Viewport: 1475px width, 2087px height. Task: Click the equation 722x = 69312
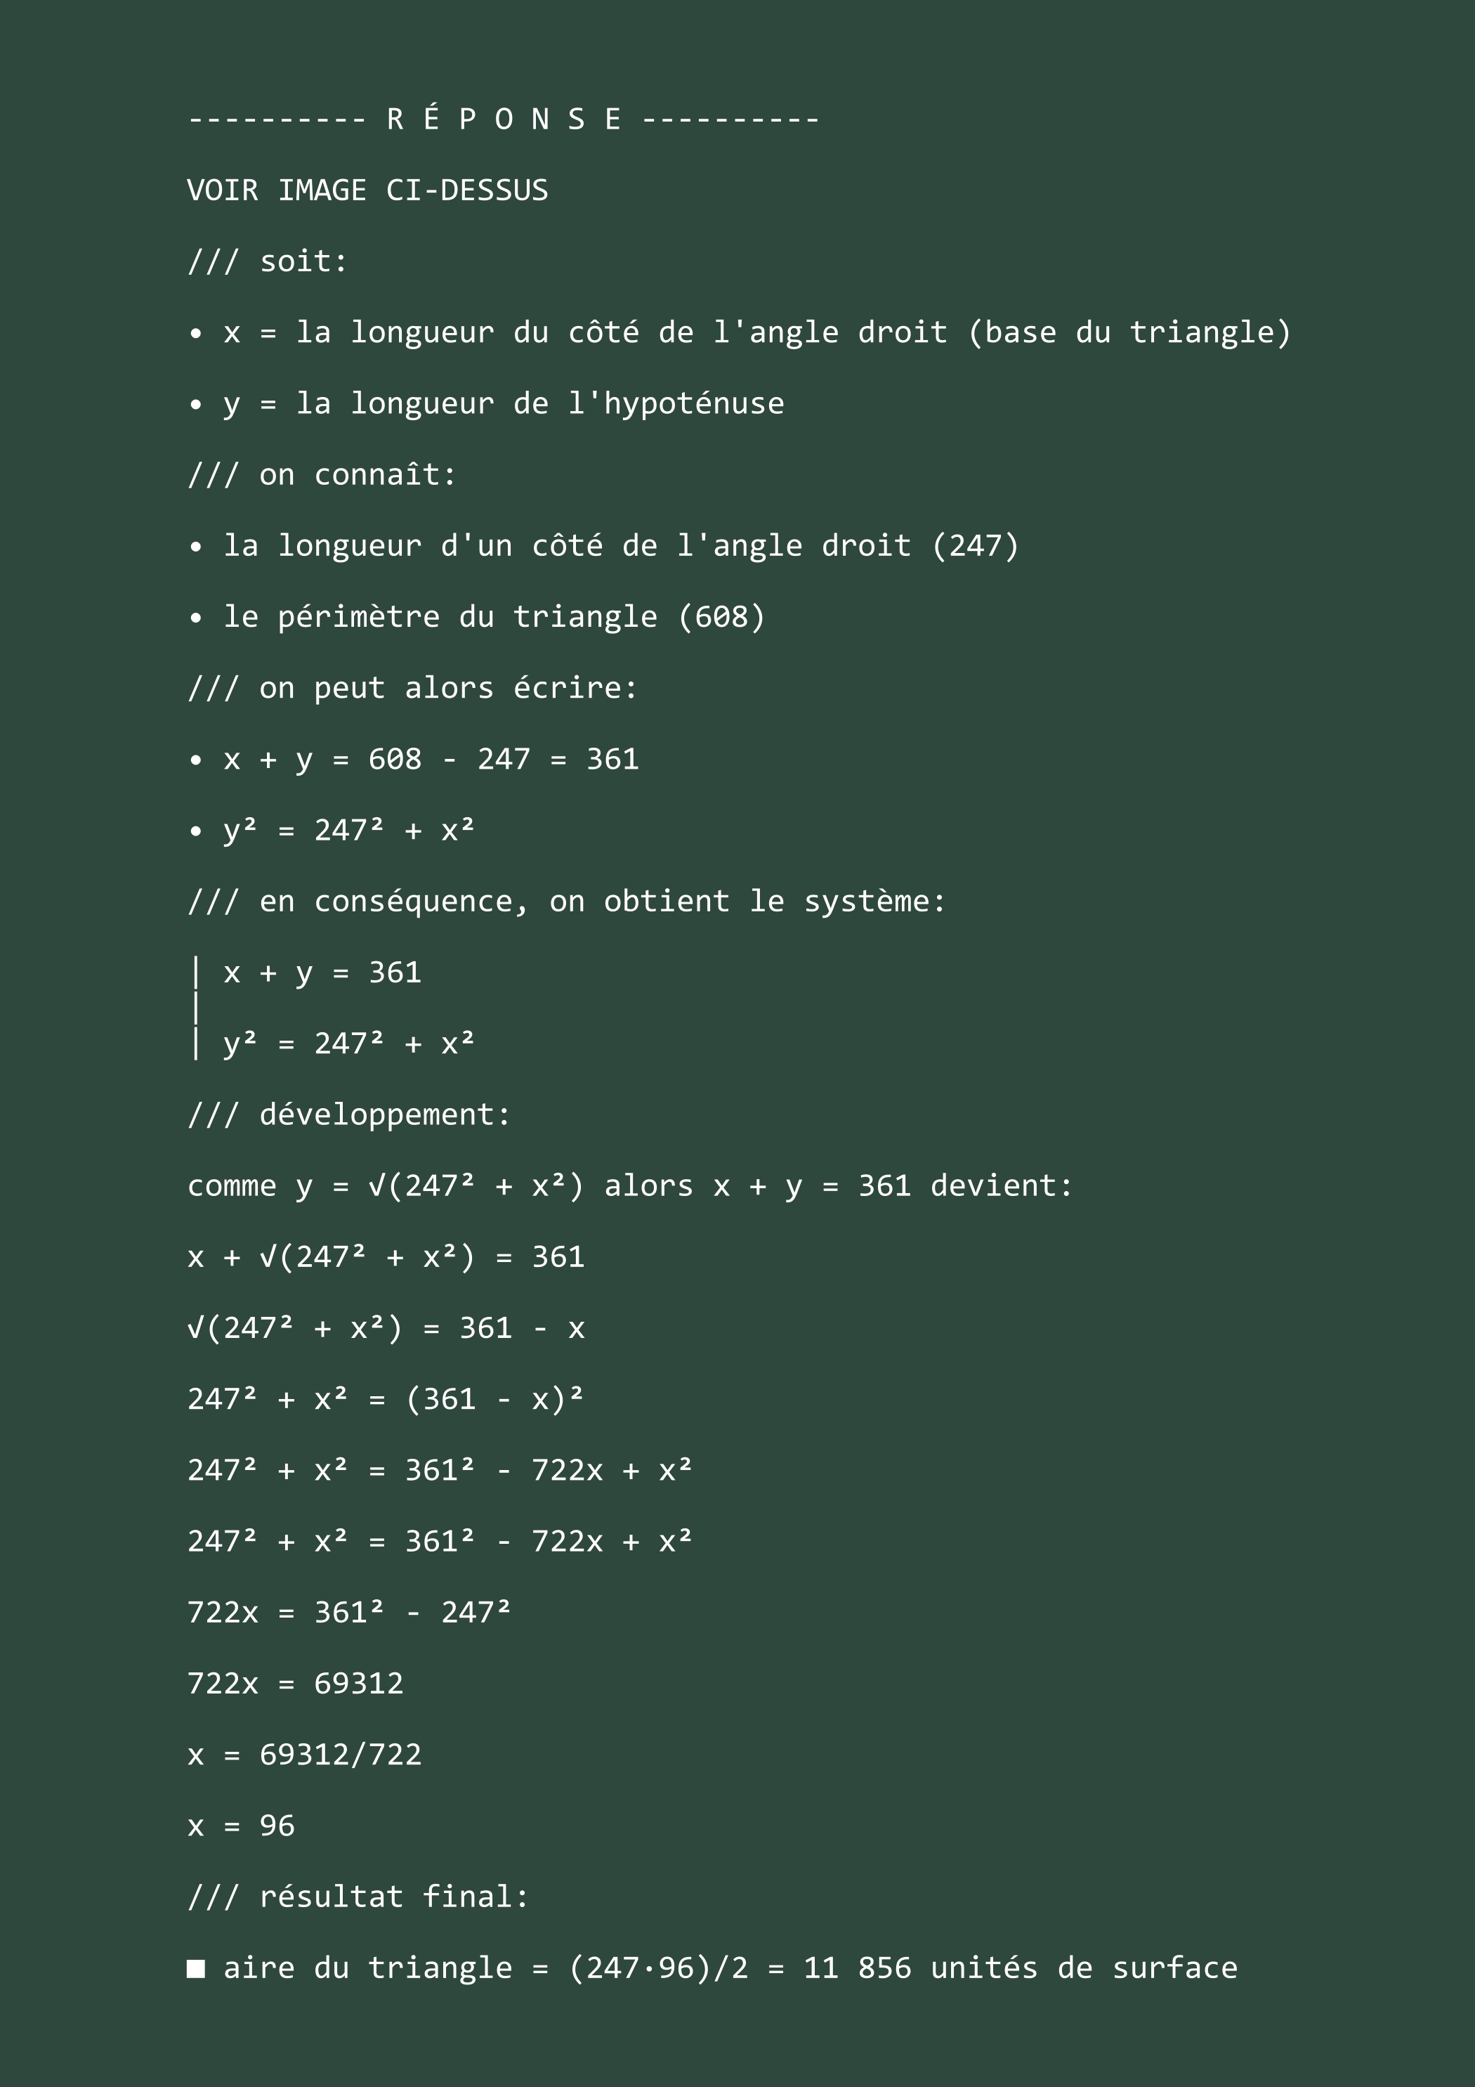tap(296, 1684)
